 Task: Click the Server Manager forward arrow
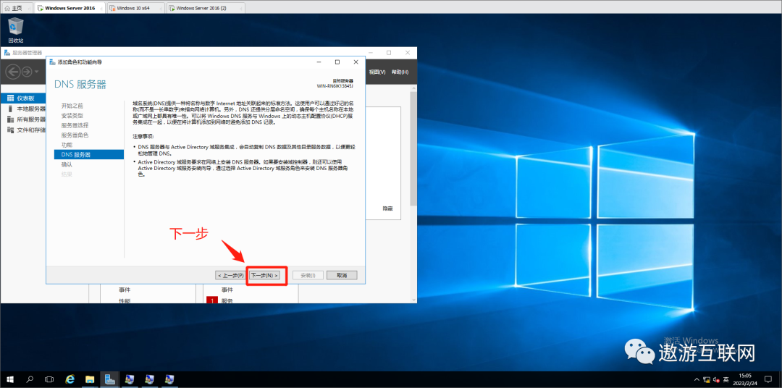click(27, 72)
